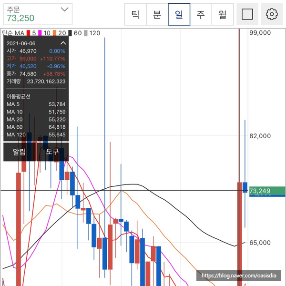The height and width of the screenshot is (286, 286).
Task: Click the black MA 60 legend swatch
Action: pos(70,33)
